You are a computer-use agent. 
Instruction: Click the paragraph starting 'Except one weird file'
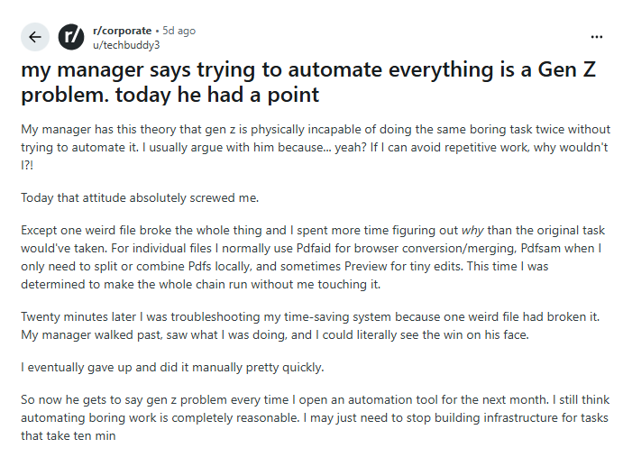point(313,257)
